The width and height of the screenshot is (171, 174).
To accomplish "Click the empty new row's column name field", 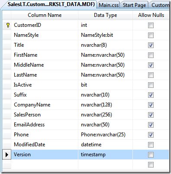I will (x=45, y=164).
